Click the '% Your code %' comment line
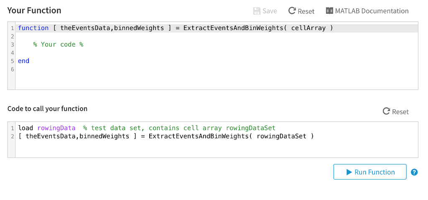 [58, 45]
